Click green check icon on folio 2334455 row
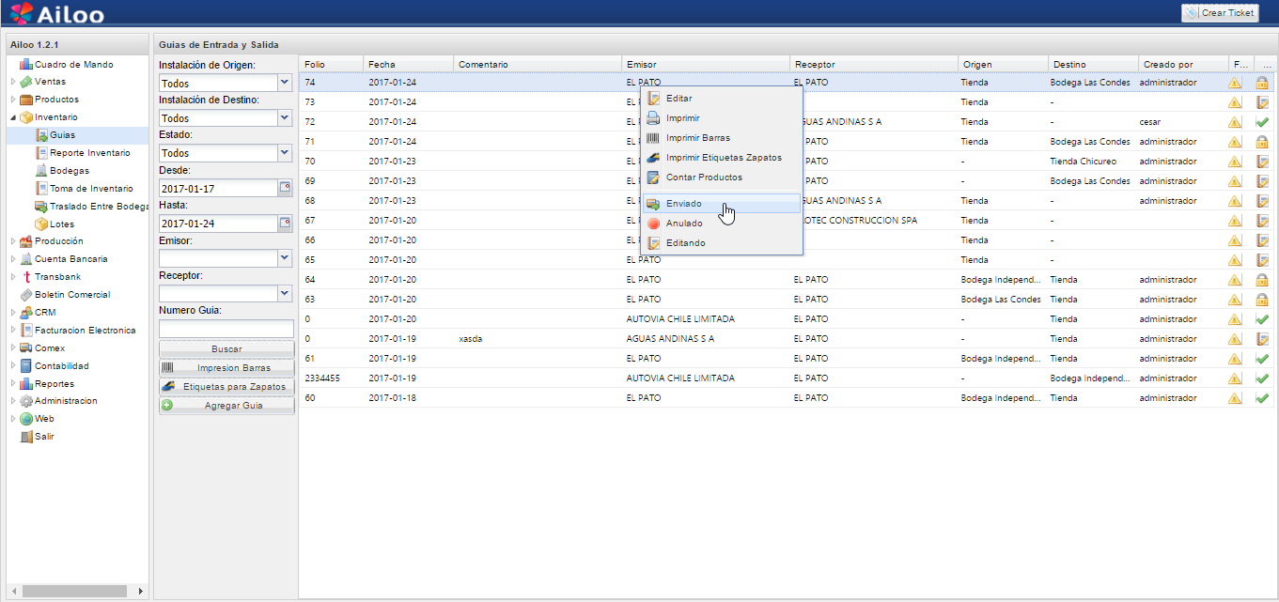The image size is (1279, 602). click(x=1262, y=378)
